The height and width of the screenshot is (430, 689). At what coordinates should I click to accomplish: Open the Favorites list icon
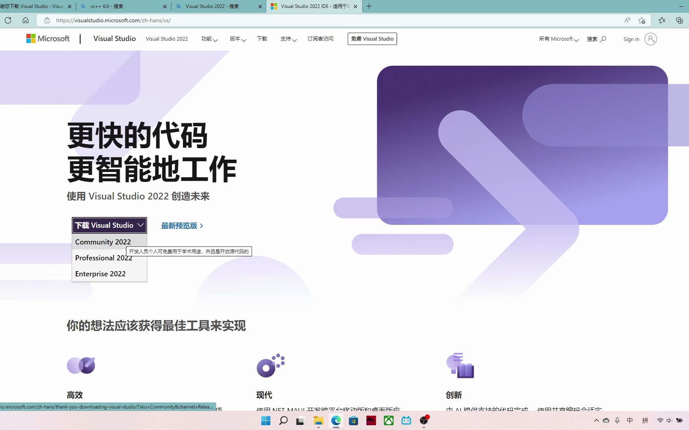(x=662, y=20)
